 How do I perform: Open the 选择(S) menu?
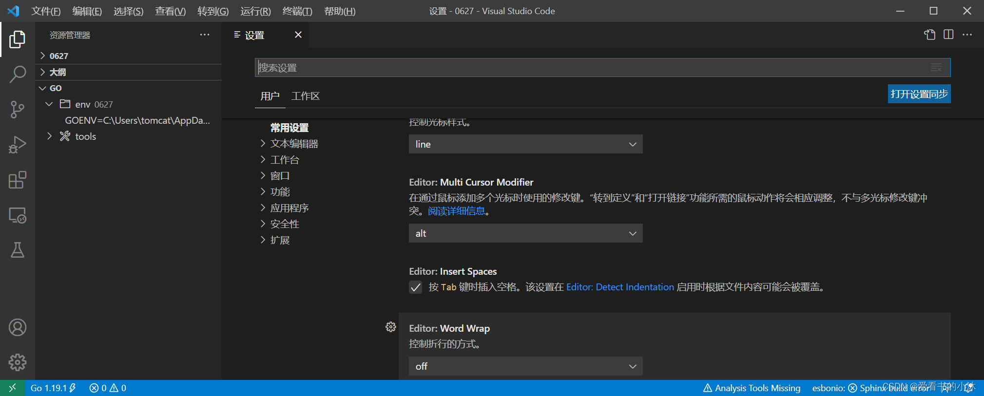pyautogui.click(x=129, y=11)
